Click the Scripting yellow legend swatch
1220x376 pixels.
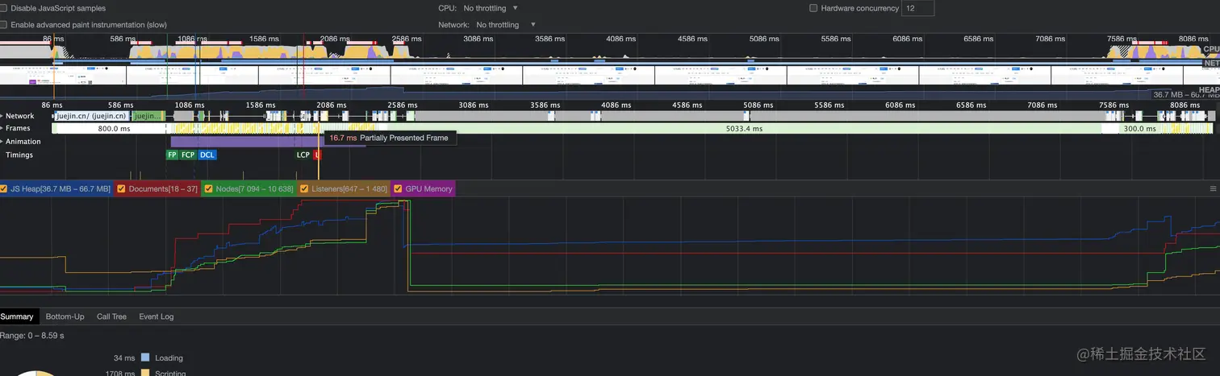tap(145, 373)
